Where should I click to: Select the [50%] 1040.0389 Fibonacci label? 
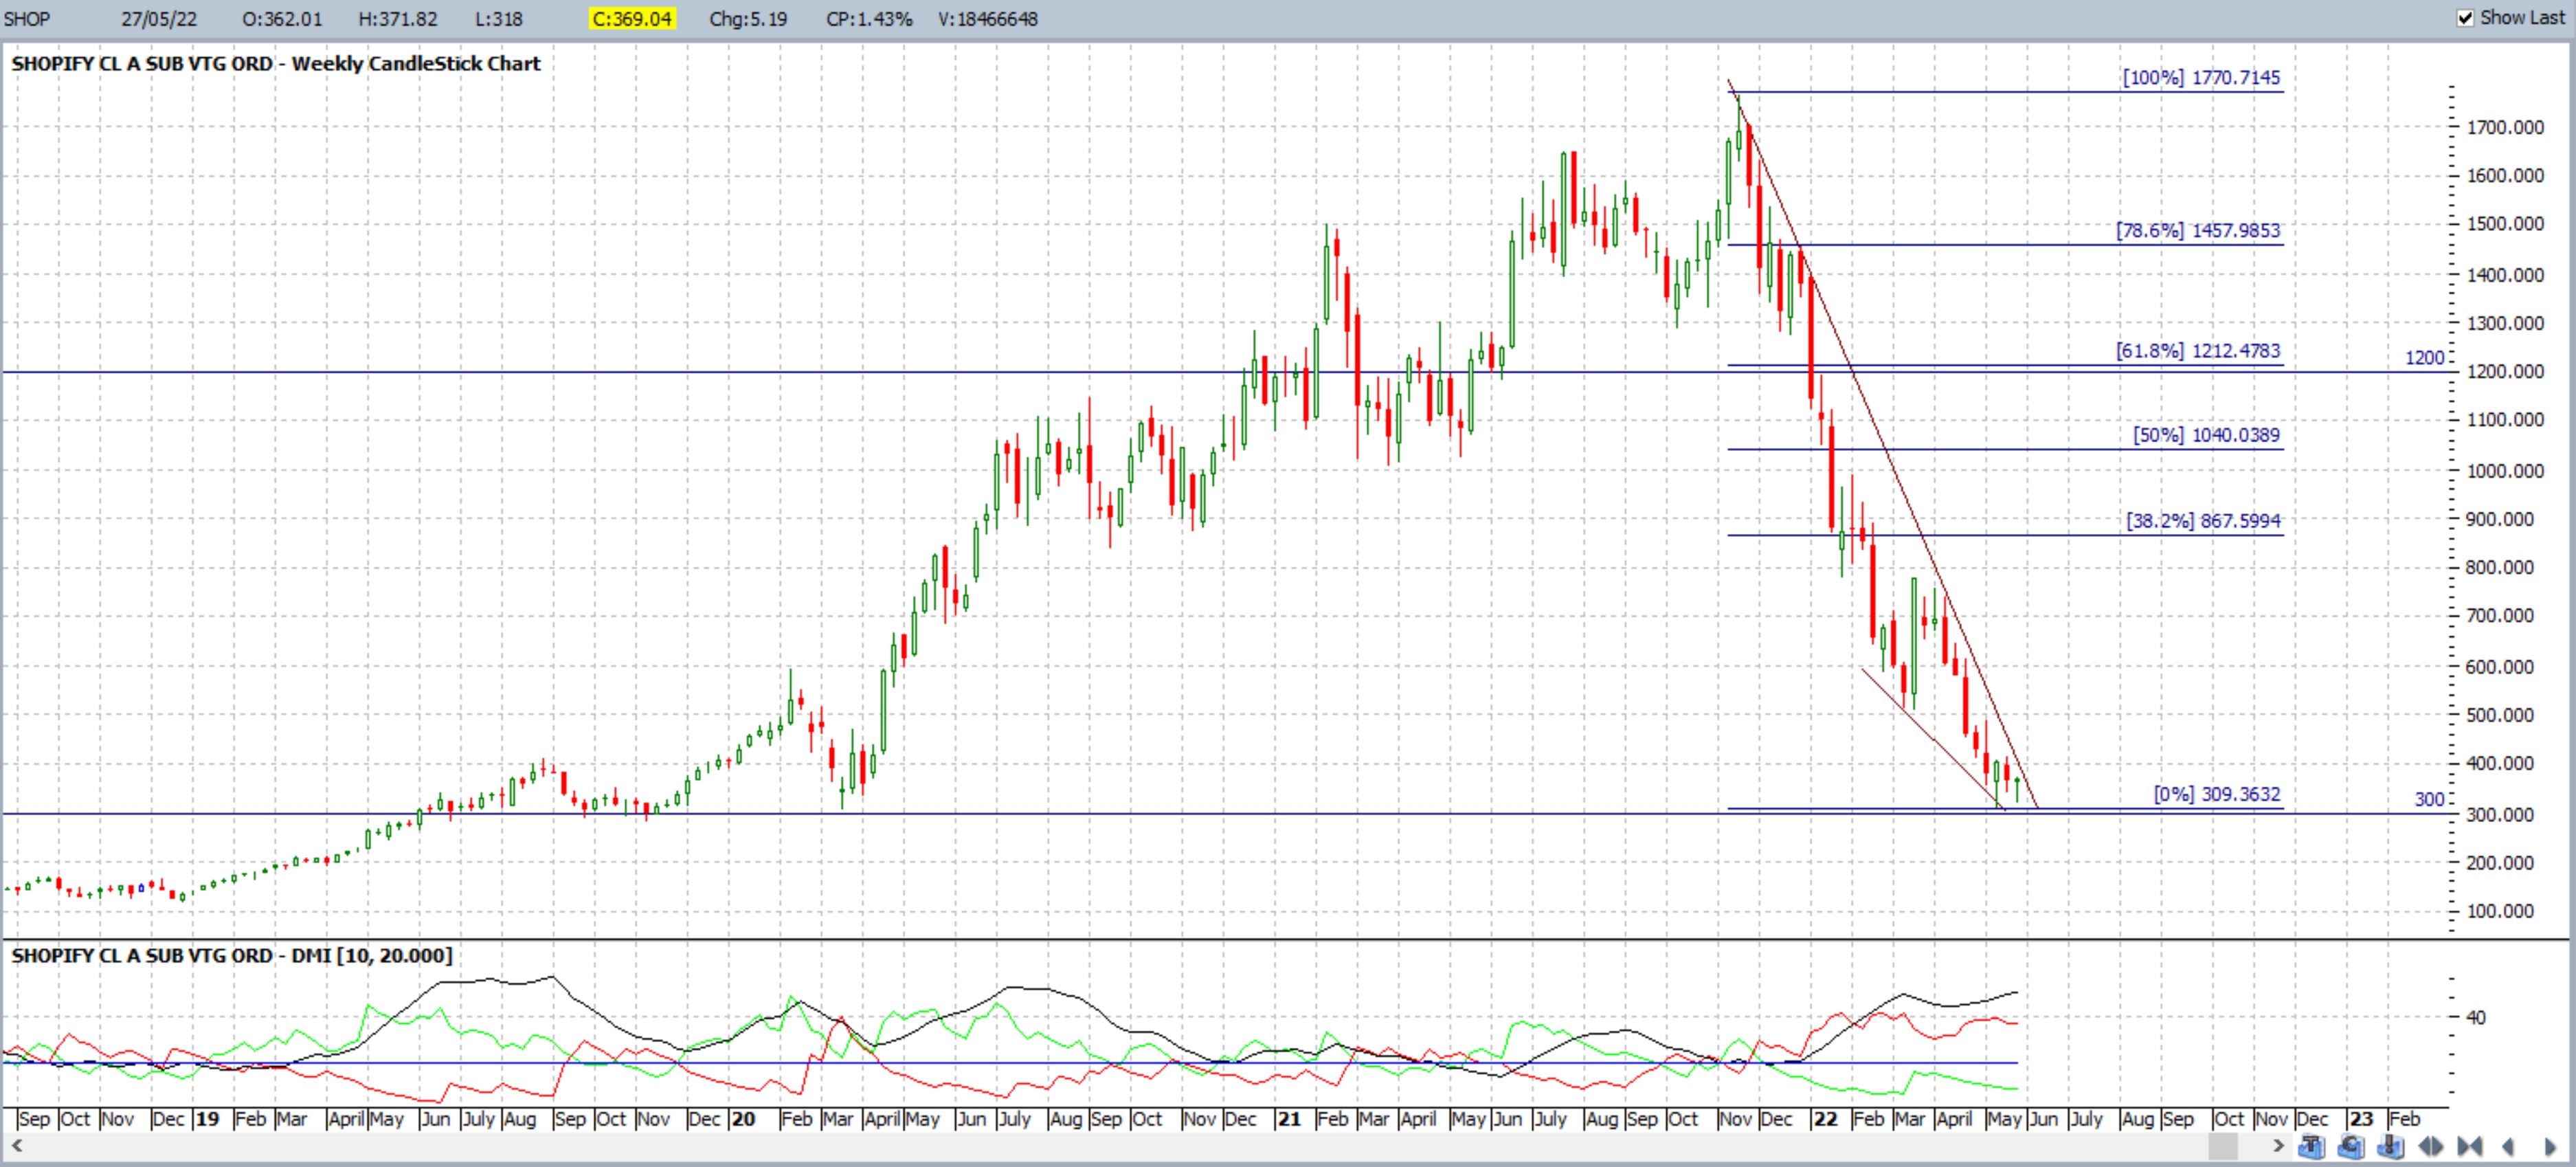point(2207,435)
